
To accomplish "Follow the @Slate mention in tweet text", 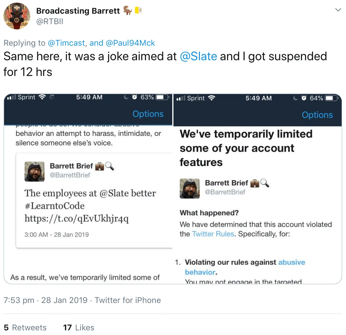I will pos(198,56).
